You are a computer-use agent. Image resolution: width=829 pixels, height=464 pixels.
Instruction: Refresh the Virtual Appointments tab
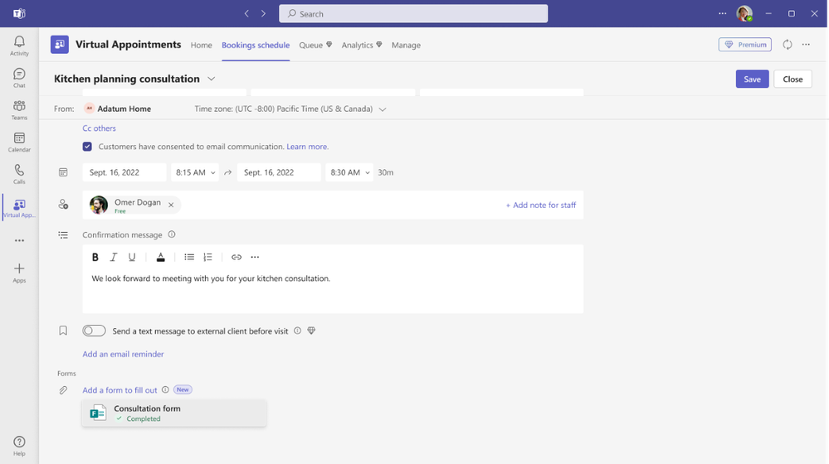[x=788, y=45]
